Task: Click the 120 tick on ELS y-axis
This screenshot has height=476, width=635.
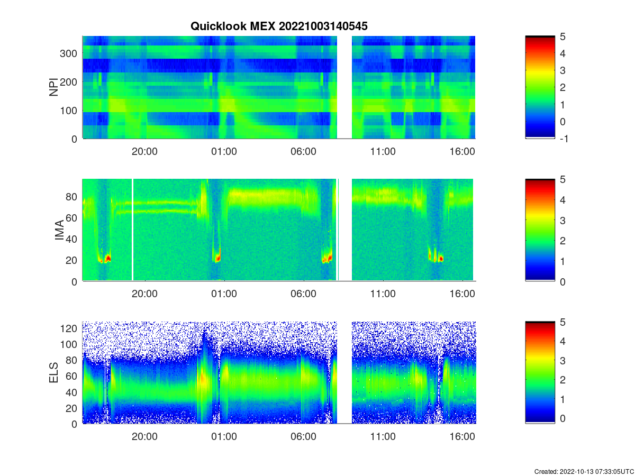Action: (69, 328)
